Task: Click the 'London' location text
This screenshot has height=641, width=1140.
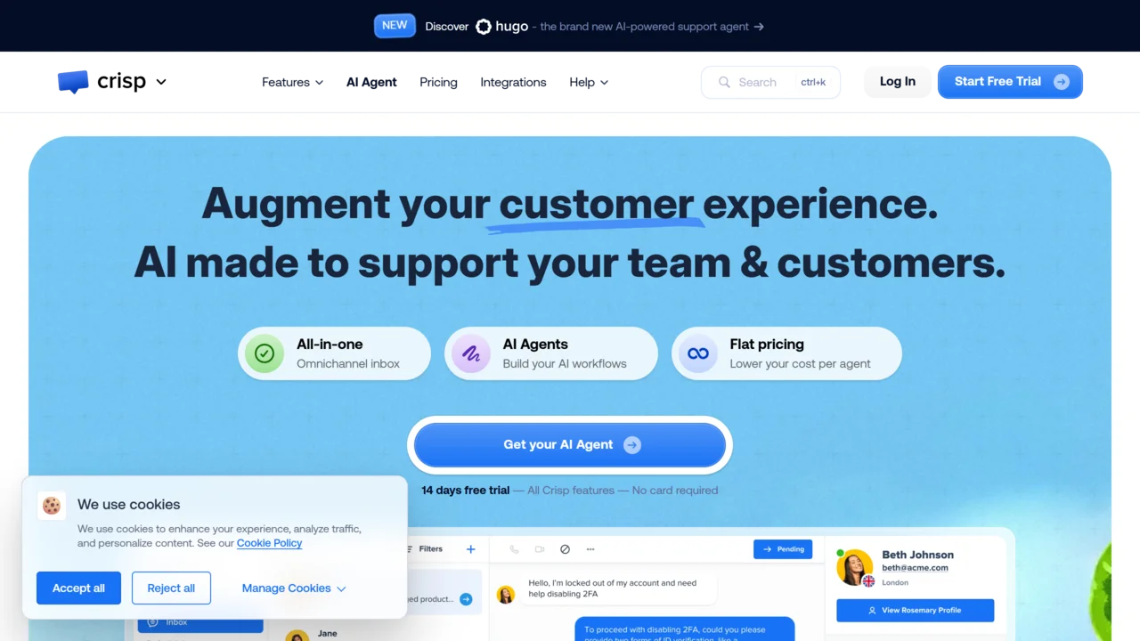Action: click(x=895, y=582)
